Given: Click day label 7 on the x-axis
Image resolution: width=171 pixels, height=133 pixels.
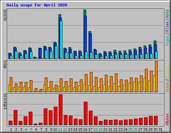Looking at the screenshot, I should click(41, 129).
